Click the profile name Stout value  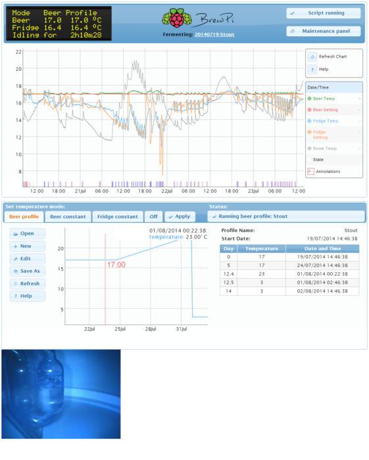coord(351,231)
